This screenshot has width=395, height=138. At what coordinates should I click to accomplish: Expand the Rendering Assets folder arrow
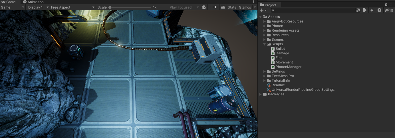click(265, 30)
